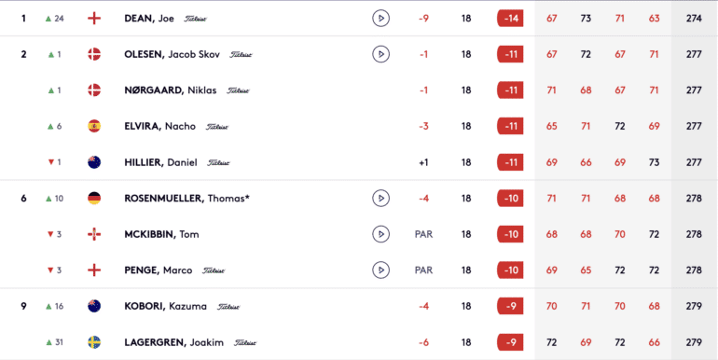Image resolution: width=718 pixels, height=360 pixels.
Task: Select Joakim Lagergren's name
Action: click(174, 342)
